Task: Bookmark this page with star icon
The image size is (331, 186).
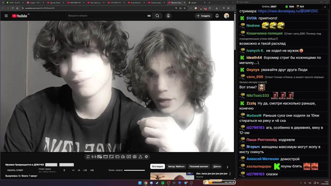Action: (x=185, y=8)
